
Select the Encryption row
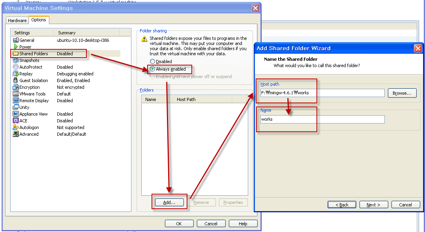pyautogui.click(x=66, y=87)
